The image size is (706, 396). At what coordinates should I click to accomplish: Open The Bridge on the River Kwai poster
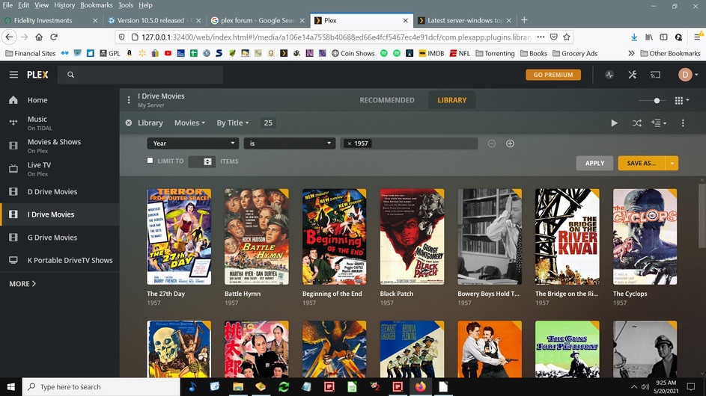pyautogui.click(x=567, y=236)
